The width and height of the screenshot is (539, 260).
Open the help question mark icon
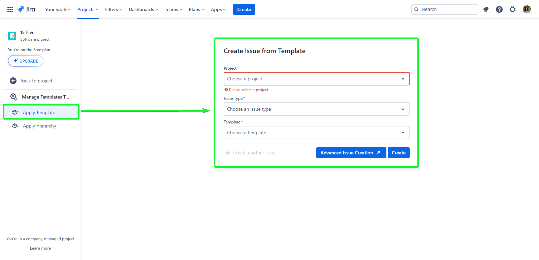point(499,9)
